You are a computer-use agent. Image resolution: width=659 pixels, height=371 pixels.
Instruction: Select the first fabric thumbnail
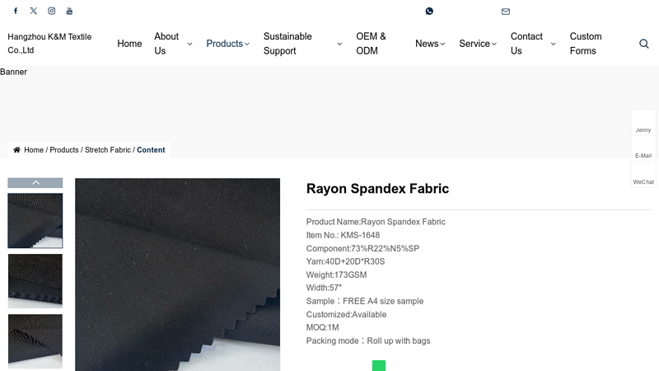pyautogui.click(x=35, y=220)
